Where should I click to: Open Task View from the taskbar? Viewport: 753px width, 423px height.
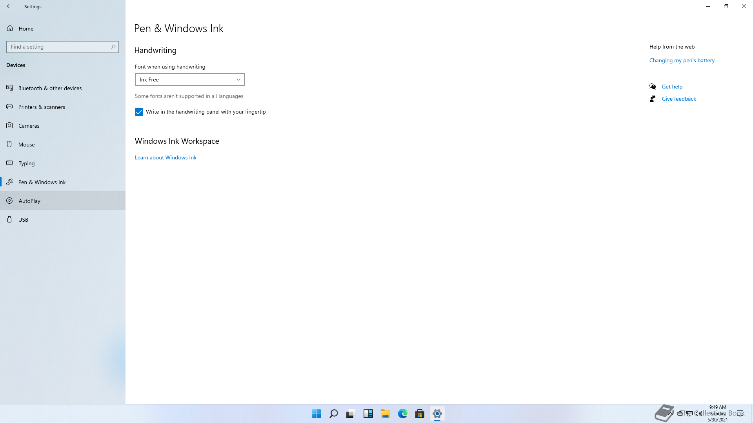tap(351, 414)
